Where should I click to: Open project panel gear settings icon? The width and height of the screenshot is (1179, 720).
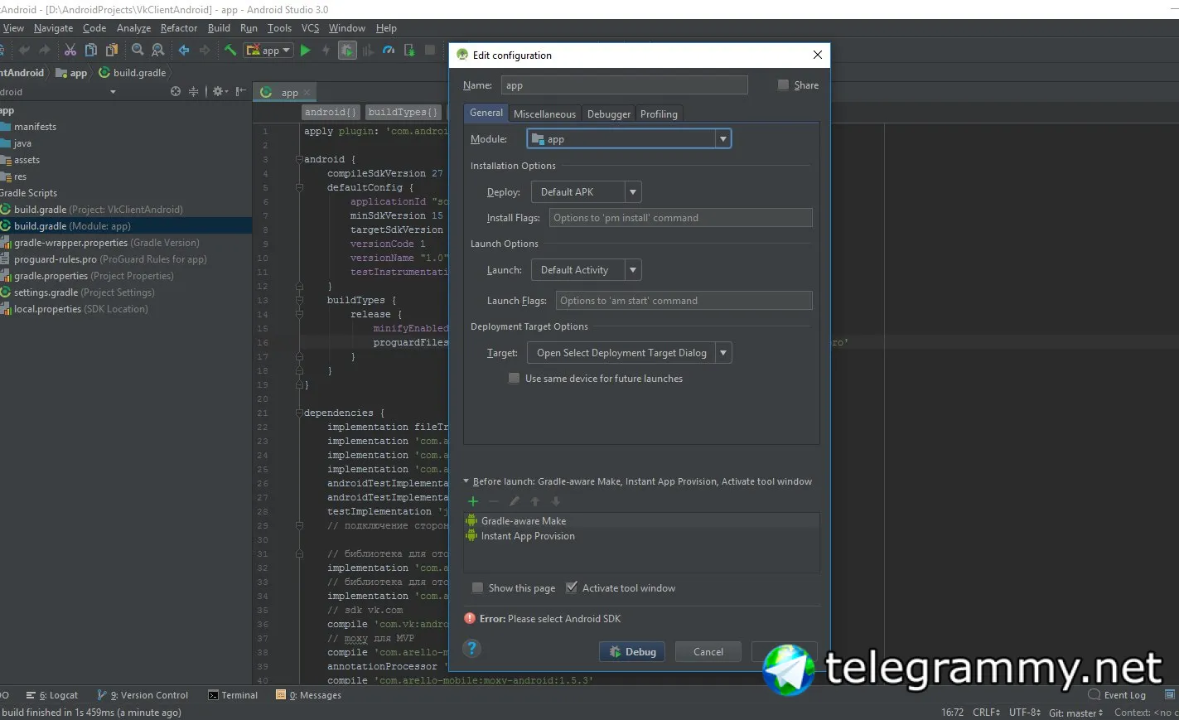click(x=219, y=92)
